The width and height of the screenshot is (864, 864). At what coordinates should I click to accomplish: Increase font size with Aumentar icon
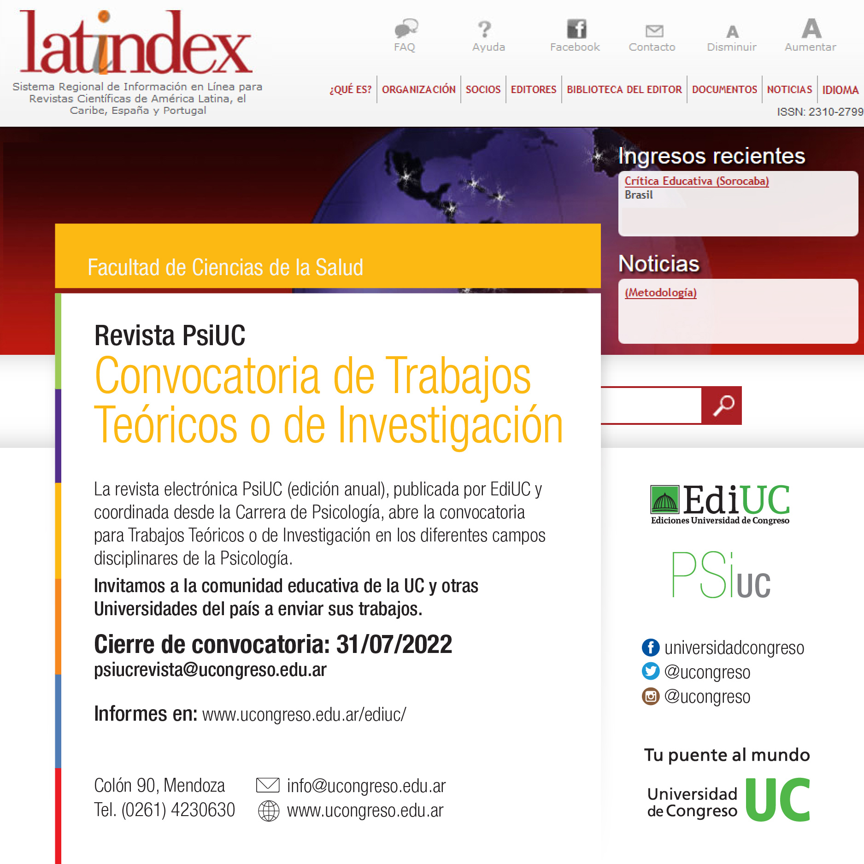coord(811,28)
